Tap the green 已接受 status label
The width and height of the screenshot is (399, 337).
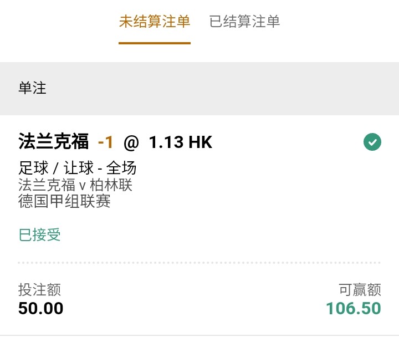(39, 234)
